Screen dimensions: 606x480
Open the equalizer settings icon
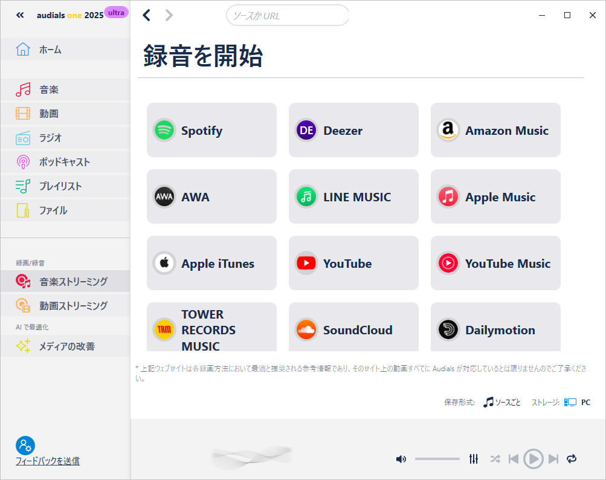[474, 459]
